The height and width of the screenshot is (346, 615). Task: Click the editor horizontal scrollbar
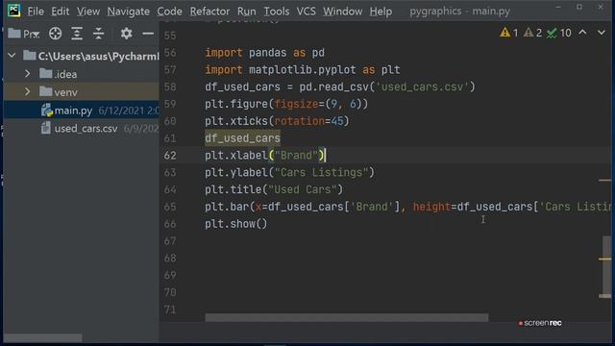(x=347, y=317)
